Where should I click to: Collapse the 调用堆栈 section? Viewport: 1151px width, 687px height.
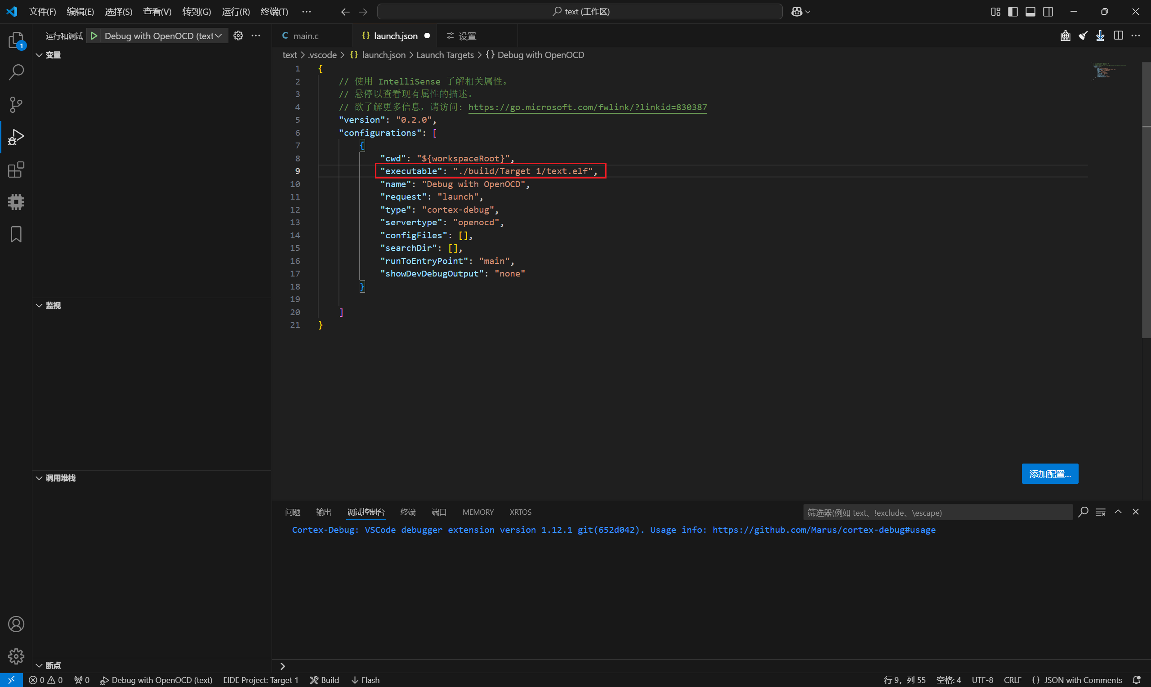coord(60,478)
